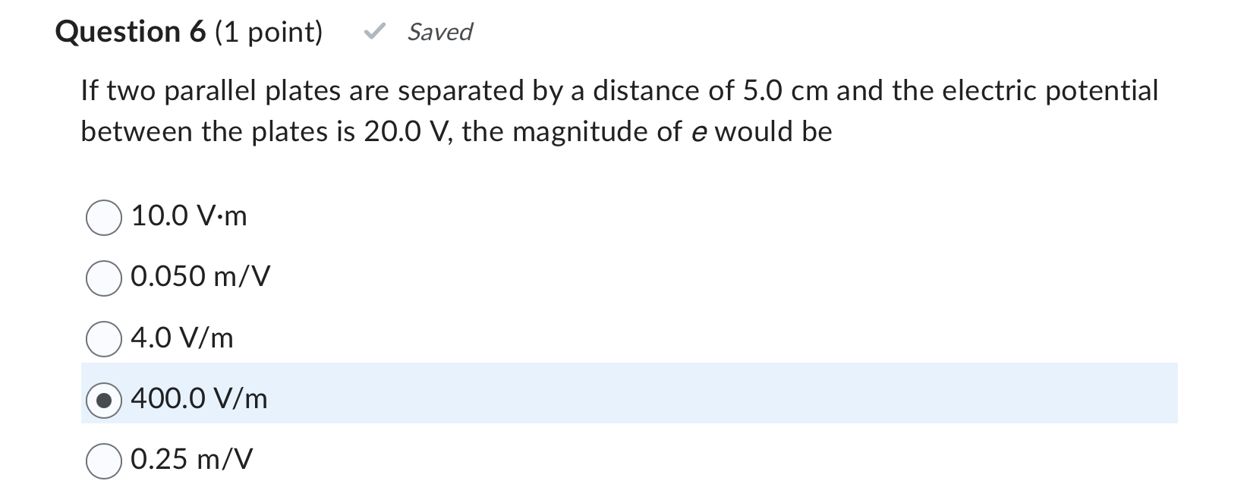Click the unselected circle beside 10.0 V·m
Screen dimensions: 1247x503
pyautogui.click(x=103, y=216)
